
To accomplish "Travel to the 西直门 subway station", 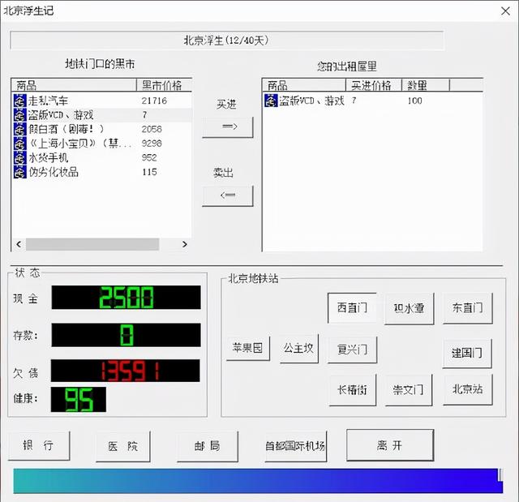I will [352, 308].
